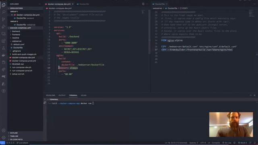Screen dimensions: 258x145
Task: Open Explorer panel more actions ellipsis
Action: (x=40, y=4)
